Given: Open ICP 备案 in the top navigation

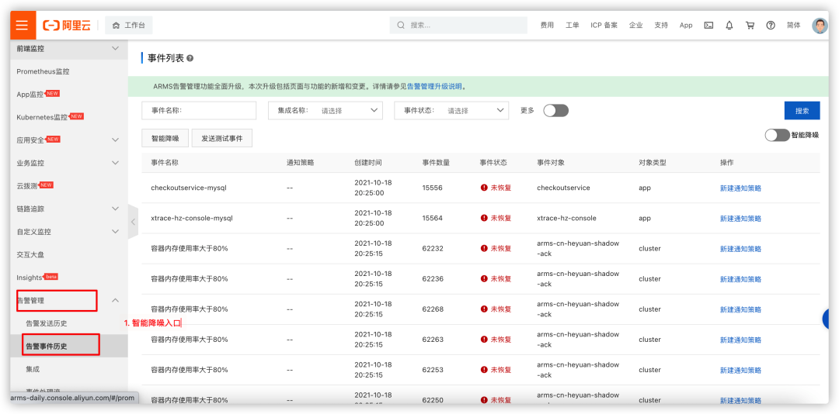Looking at the screenshot, I should pos(604,25).
